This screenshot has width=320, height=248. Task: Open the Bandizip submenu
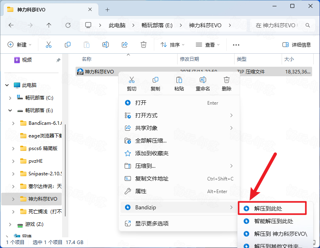point(179,207)
